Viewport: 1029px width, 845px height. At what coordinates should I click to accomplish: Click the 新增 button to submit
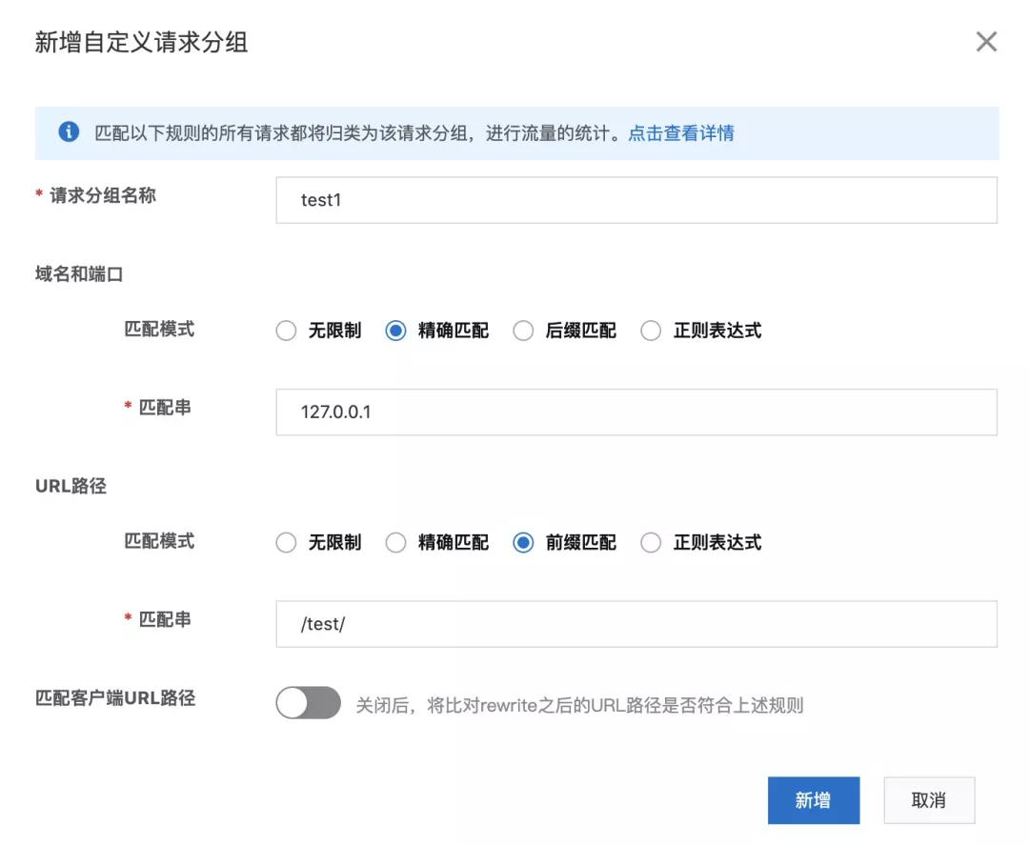click(813, 800)
